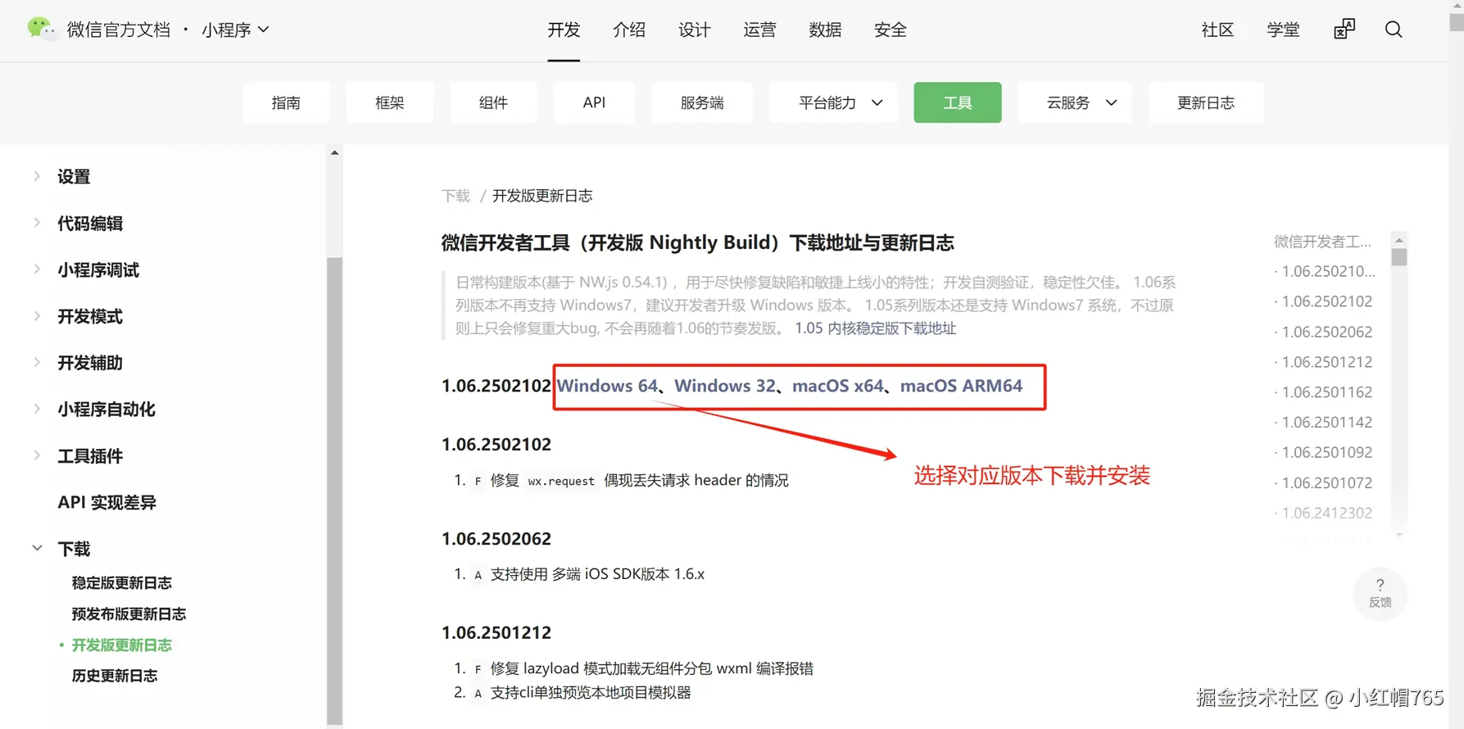This screenshot has height=729, width=1464.
Task: Jump to 1.06.2502062 in right outline
Action: click(x=1326, y=332)
